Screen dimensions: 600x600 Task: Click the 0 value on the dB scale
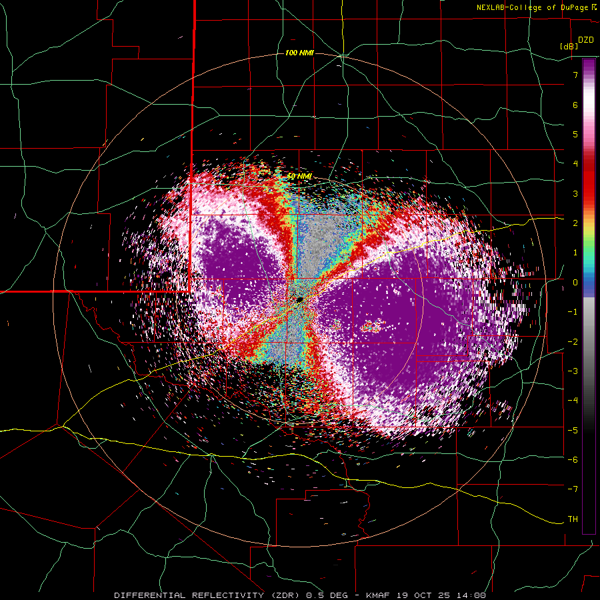point(575,283)
